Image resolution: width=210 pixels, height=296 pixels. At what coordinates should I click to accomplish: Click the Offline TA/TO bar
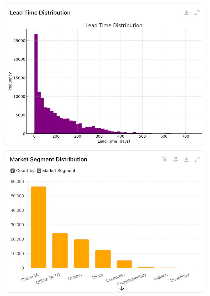click(60, 250)
